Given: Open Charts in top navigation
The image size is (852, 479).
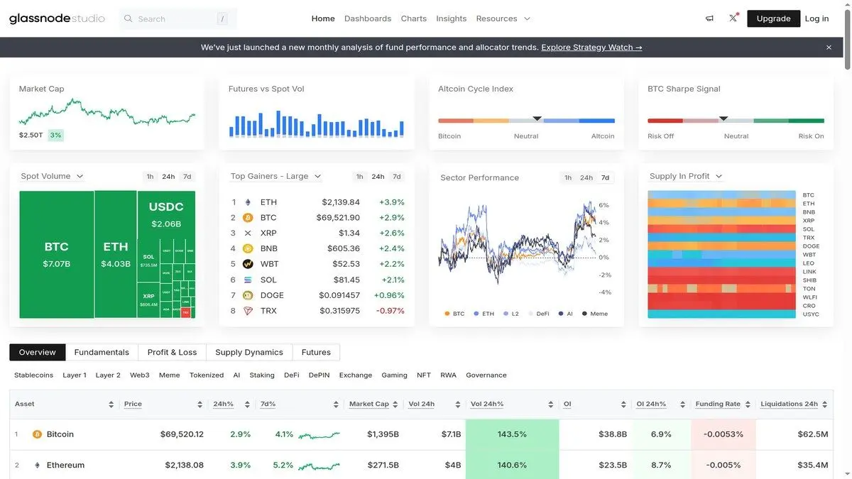Looking at the screenshot, I should (414, 18).
